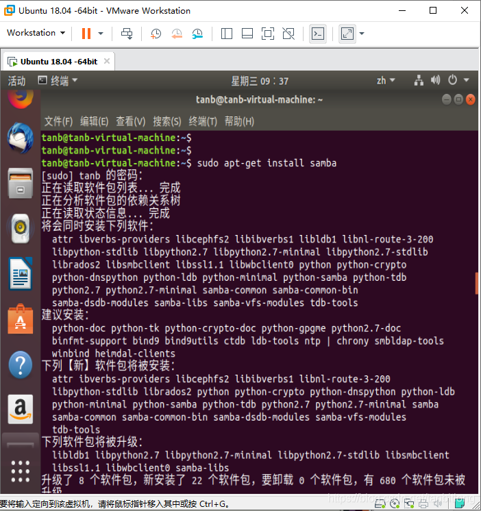Screen dimensions: 481x511
Task: Open Ubuntu Software from the dock
Action: click(21, 319)
